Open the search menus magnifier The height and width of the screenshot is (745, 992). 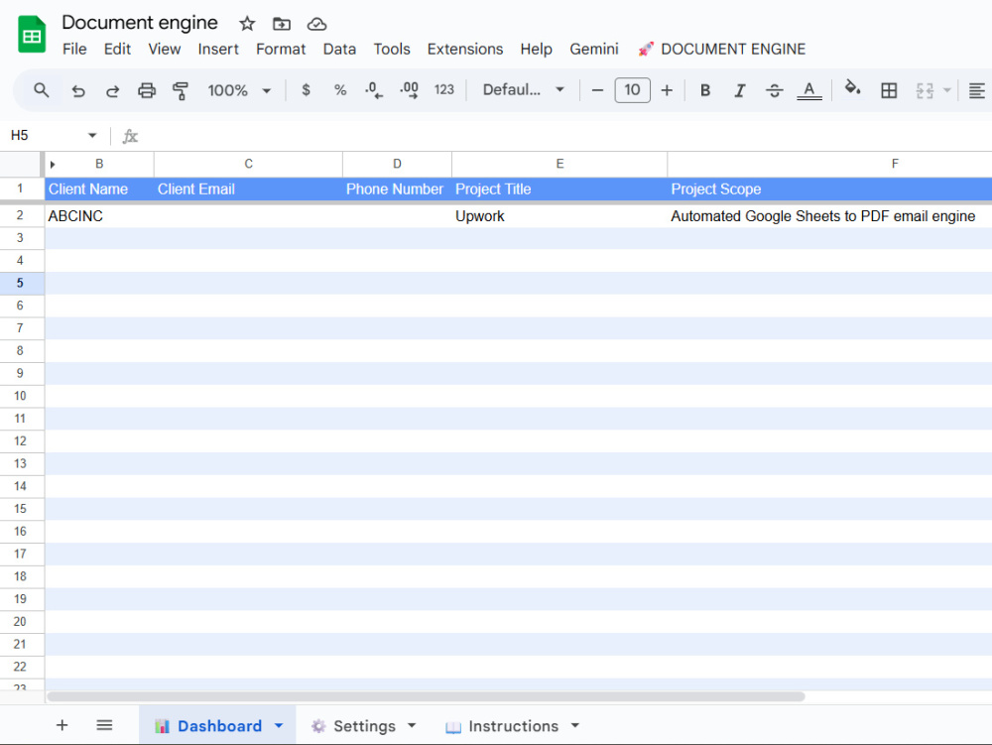pos(41,90)
